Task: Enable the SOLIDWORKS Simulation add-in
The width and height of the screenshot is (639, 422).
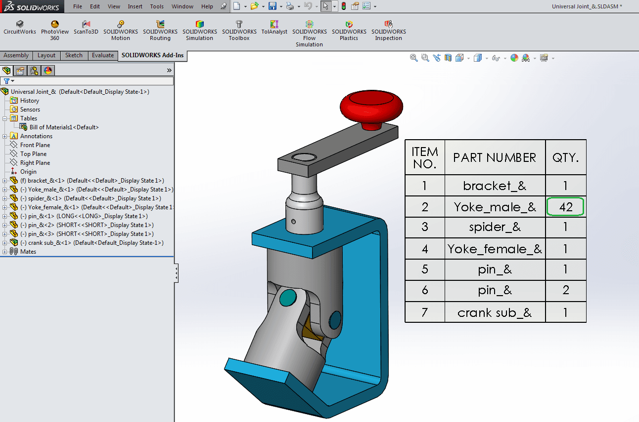Action: coord(199,30)
